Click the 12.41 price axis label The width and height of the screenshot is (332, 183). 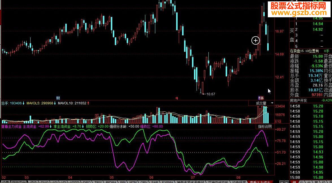point(279,77)
